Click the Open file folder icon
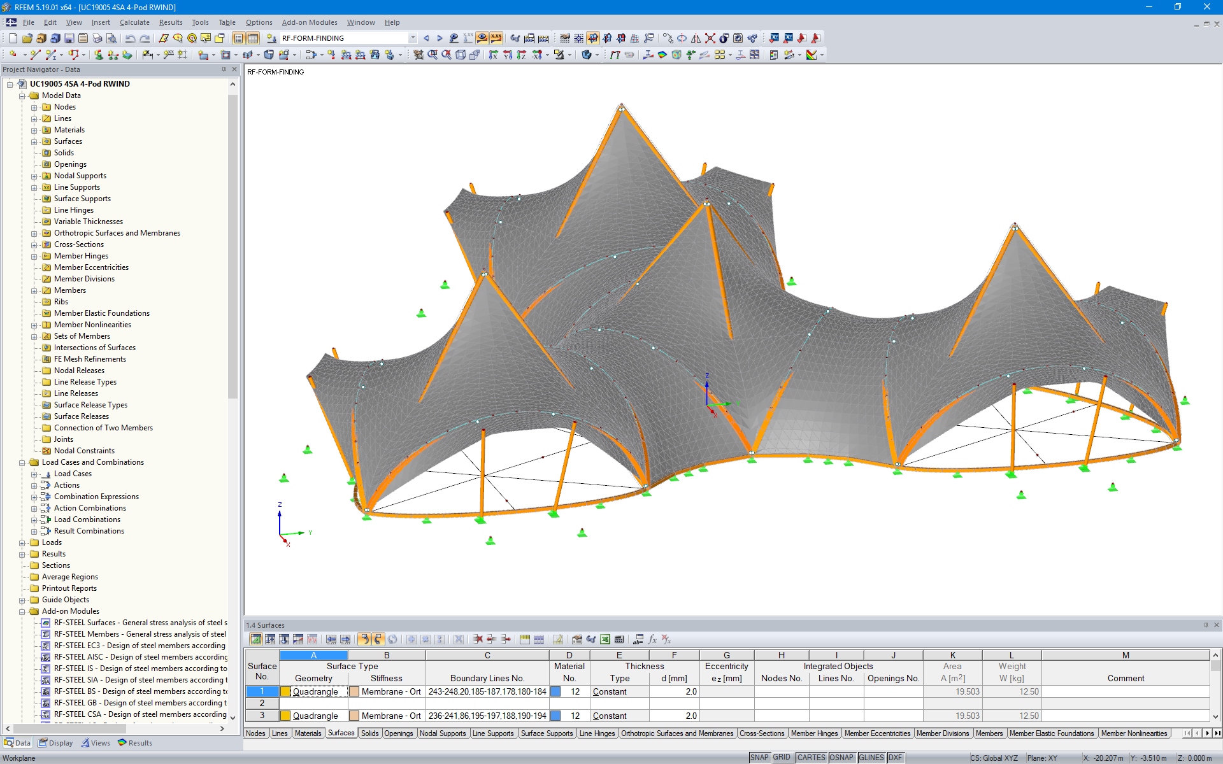The image size is (1223, 764). coord(27,38)
